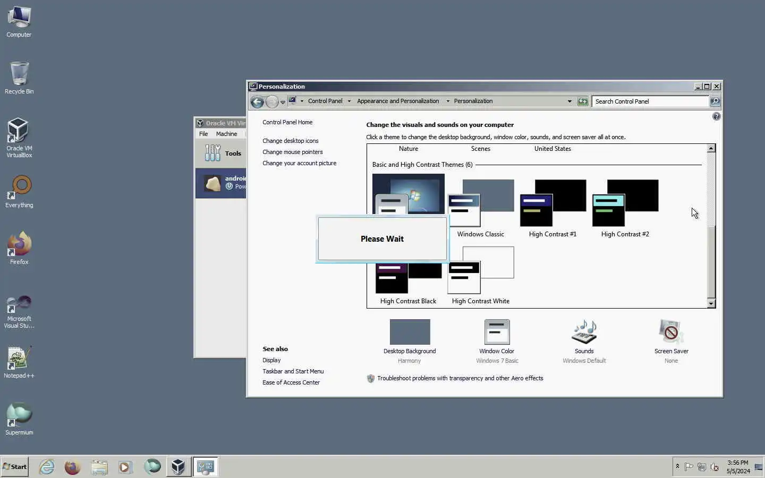The height and width of the screenshot is (478, 765).
Task: Open the Help question mark icon
Action: pos(716,116)
